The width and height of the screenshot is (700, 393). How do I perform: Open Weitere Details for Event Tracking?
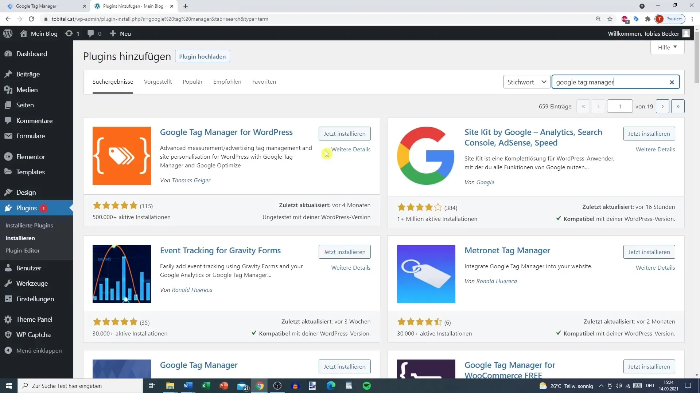point(351,268)
